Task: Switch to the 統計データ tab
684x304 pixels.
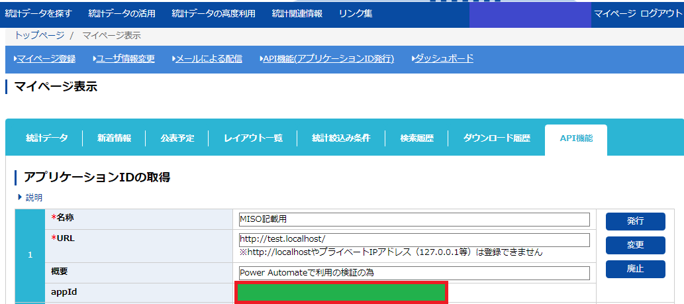Action: click(x=46, y=138)
